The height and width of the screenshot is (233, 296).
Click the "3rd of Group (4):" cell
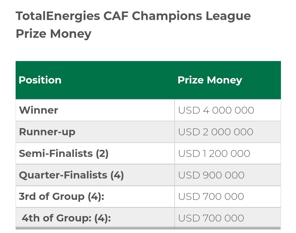pos(61,197)
